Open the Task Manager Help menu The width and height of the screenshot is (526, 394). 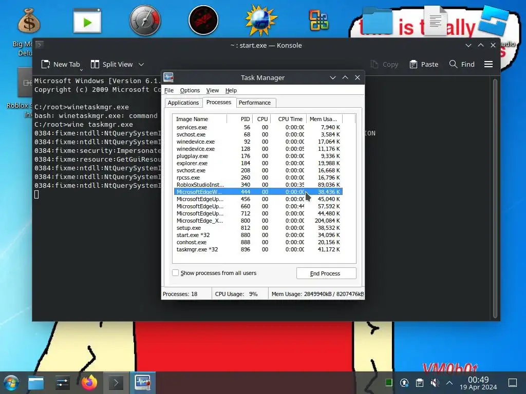coord(231,90)
